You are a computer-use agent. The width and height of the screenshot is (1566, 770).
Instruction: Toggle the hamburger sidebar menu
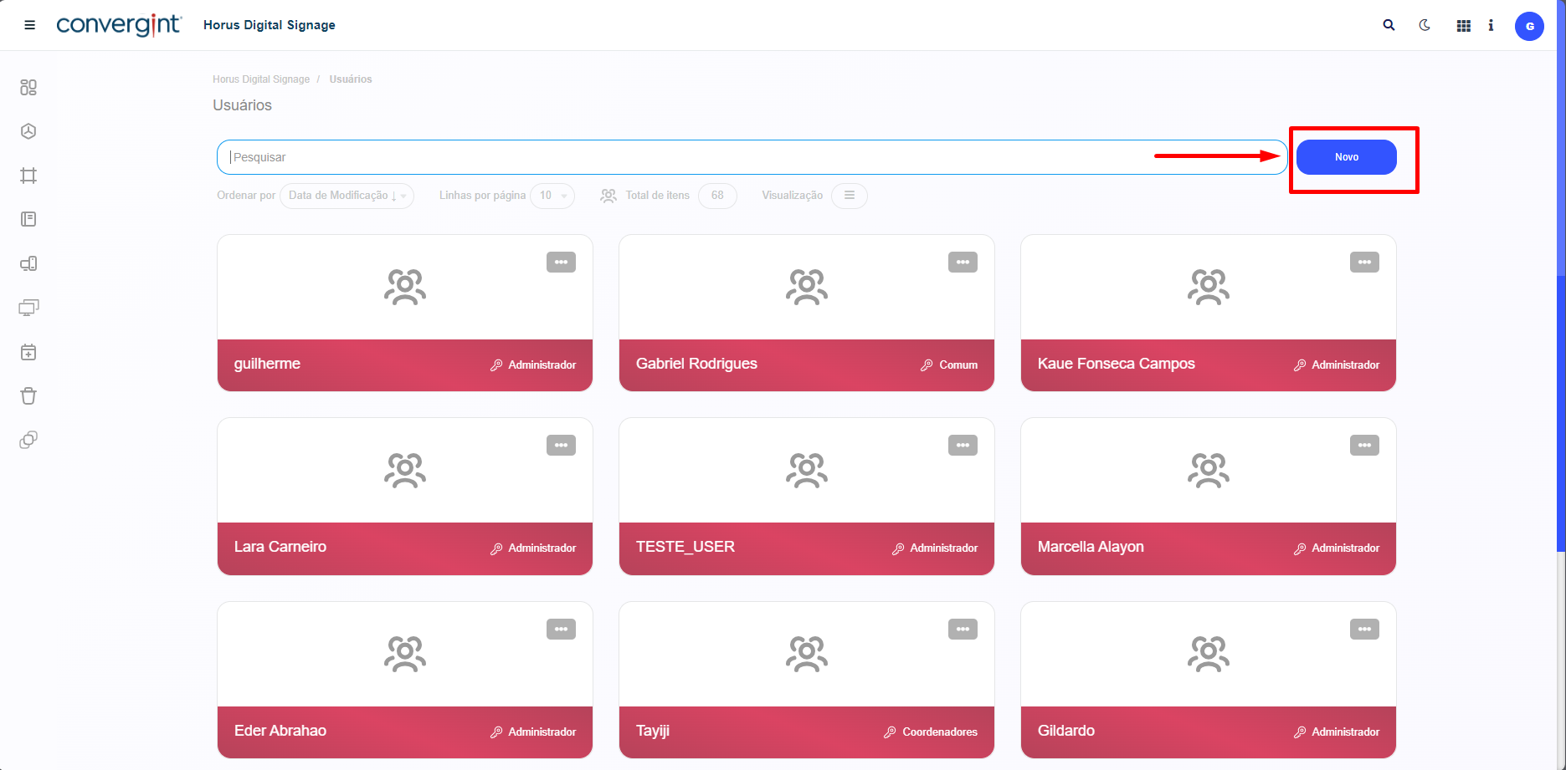pos(29,25)
